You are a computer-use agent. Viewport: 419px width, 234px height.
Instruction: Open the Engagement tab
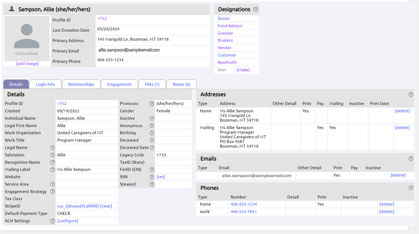pyautogui.click(x=119, y=84)
